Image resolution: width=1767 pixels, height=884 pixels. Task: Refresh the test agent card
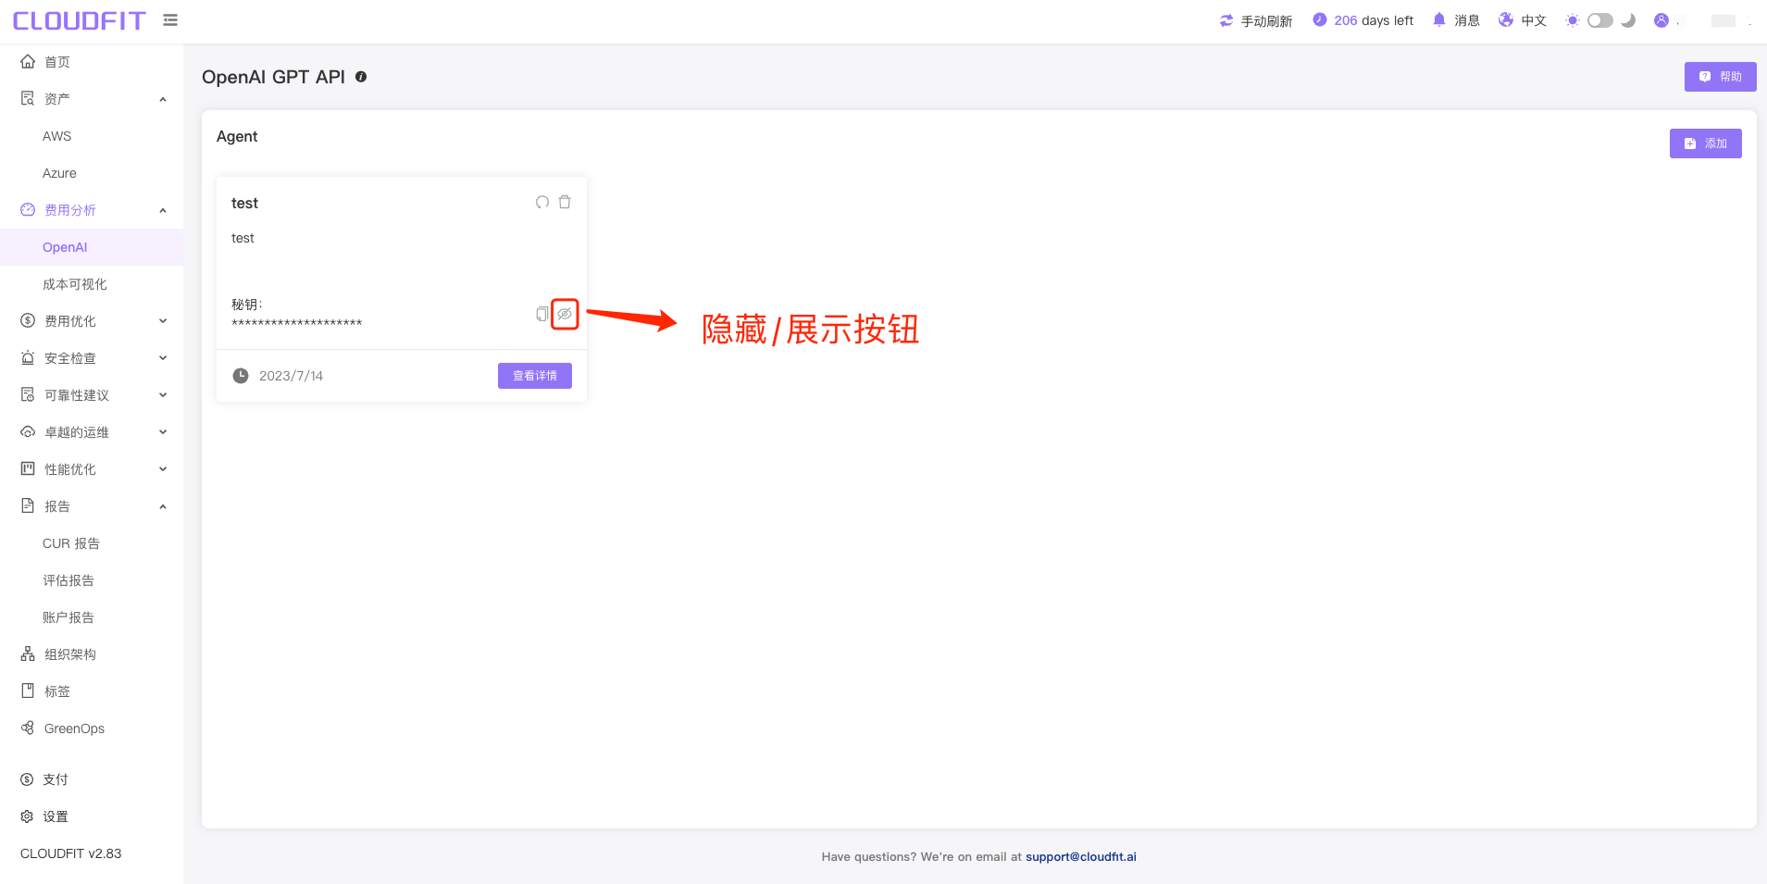[x=542, y=202]
